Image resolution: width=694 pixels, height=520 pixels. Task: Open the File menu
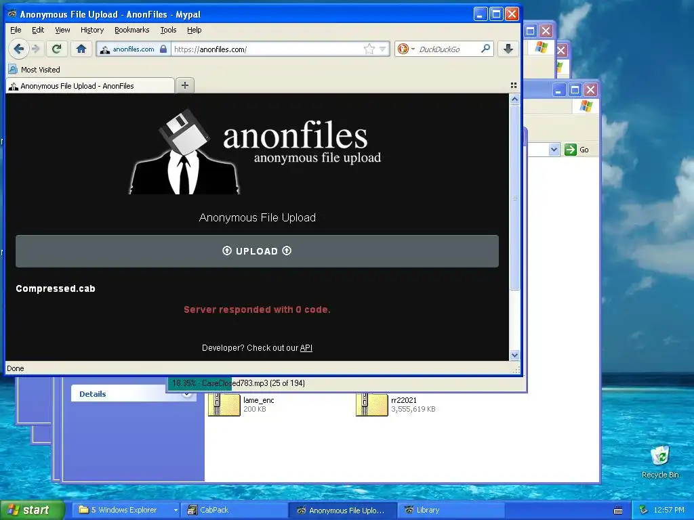[16, 30]
